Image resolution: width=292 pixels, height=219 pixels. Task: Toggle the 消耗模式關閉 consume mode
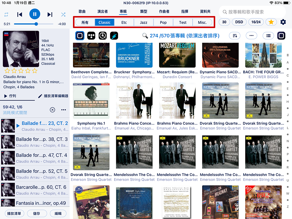point(15,113)
